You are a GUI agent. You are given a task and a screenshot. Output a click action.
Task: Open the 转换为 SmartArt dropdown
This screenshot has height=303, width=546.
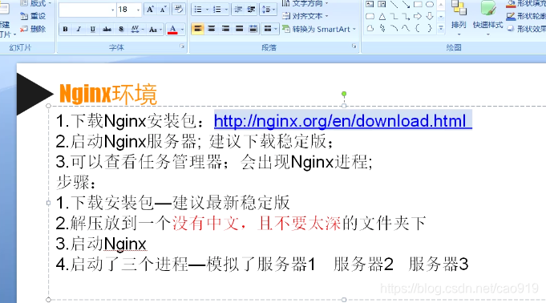tap(319, 29)
